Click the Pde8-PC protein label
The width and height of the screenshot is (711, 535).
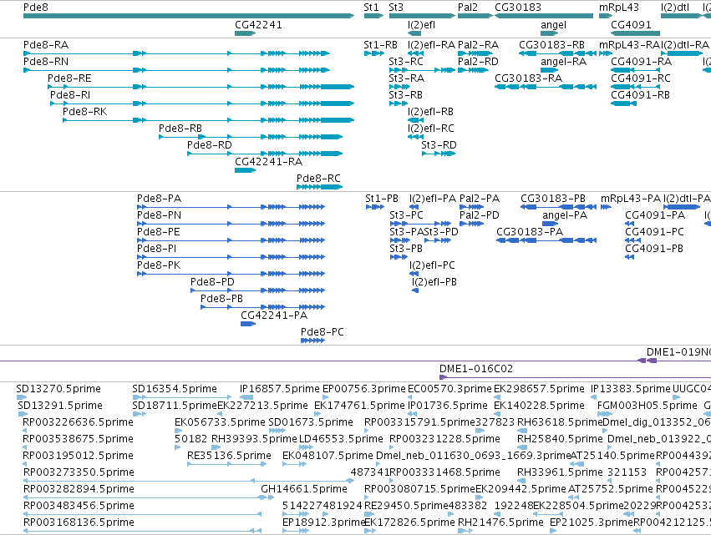click(322, 332)
